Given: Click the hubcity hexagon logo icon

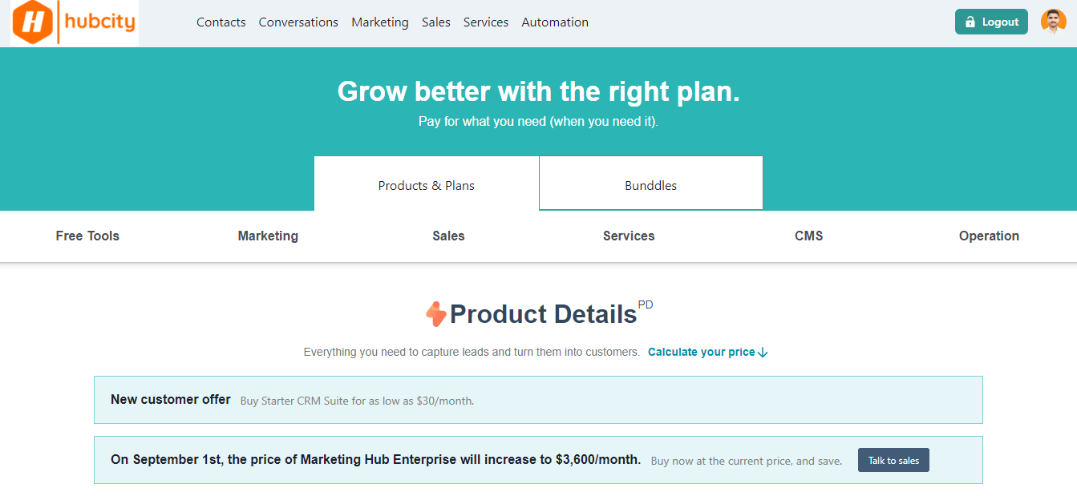Looking at the screenshot, I should pyautogui.click(x=34, y=22).
